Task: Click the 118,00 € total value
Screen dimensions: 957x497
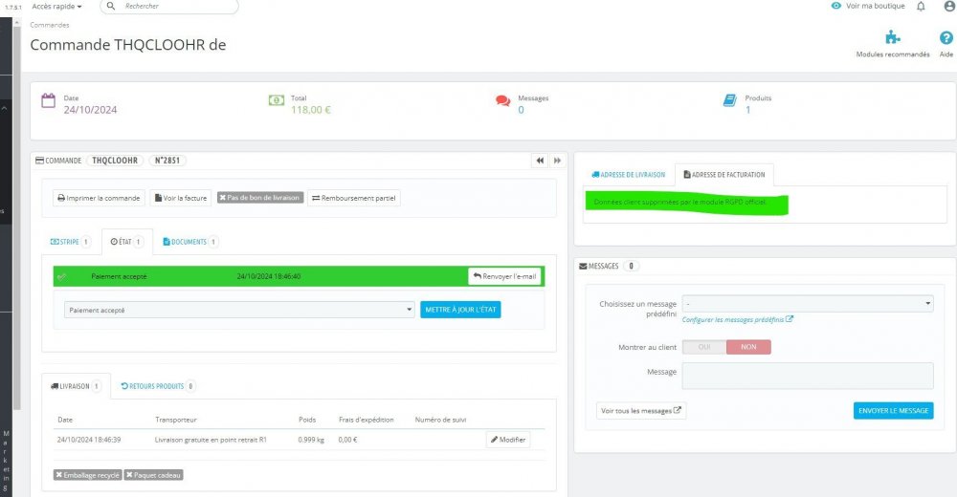Action: point(311,110)
